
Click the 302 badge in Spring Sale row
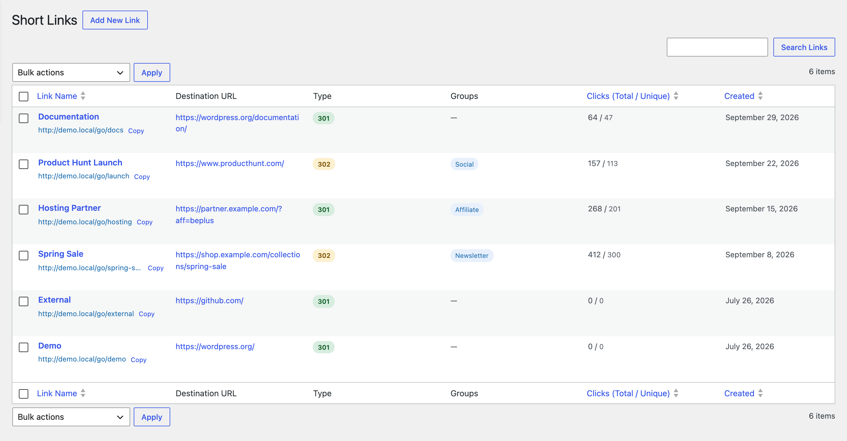324,256
